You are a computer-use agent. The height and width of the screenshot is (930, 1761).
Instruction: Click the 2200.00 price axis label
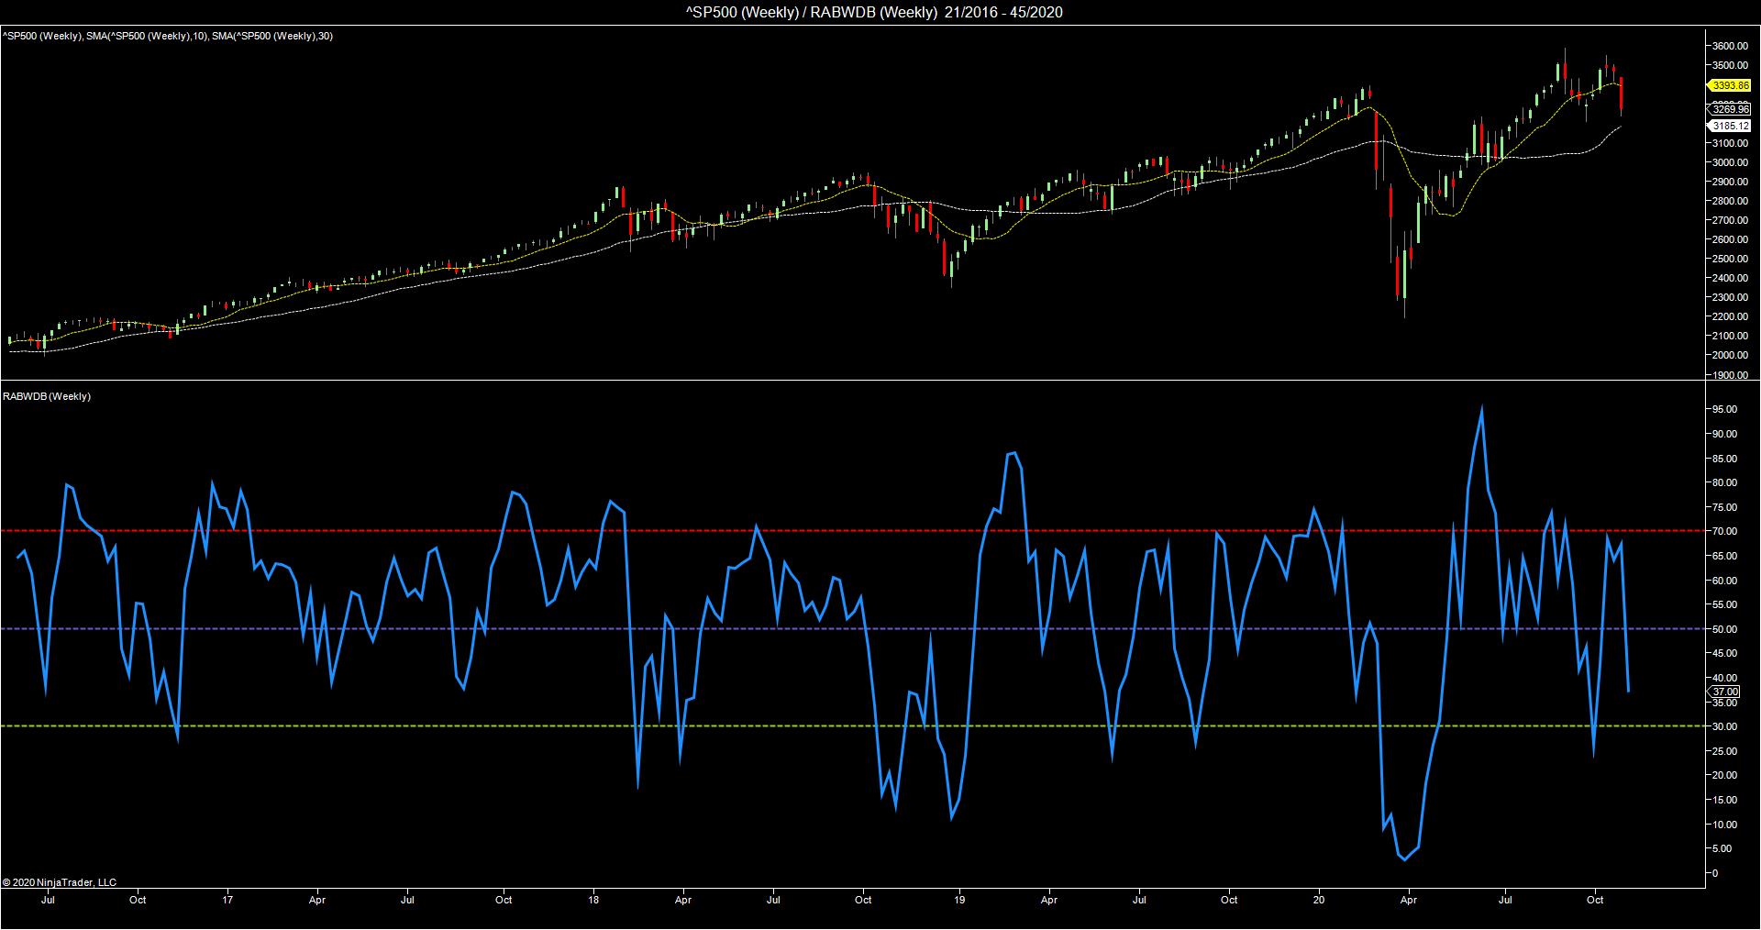pyautogui.click(x=1731, y=316)
